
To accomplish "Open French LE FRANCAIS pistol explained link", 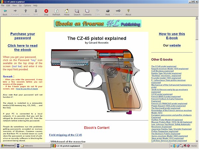I will tap(169, 104).
